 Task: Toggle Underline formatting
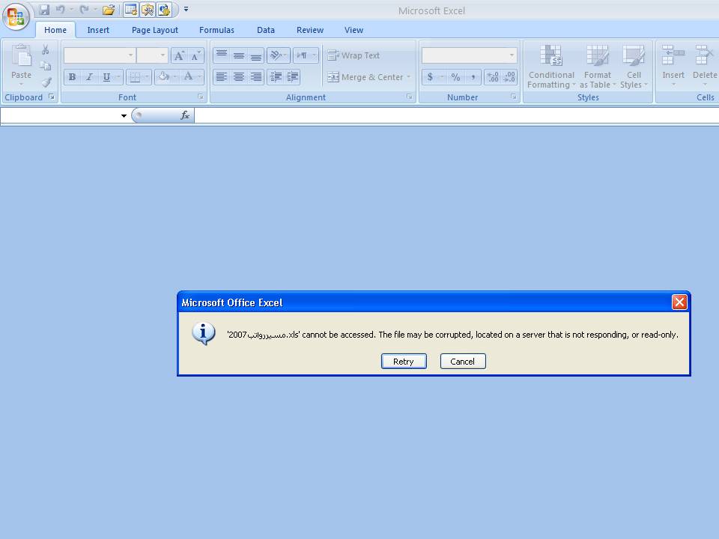pyautogui.click(x=106, y=77)
